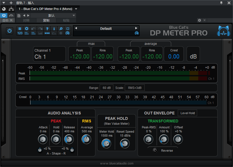
Task: Click the Offset knob
Action: (178, 139)
